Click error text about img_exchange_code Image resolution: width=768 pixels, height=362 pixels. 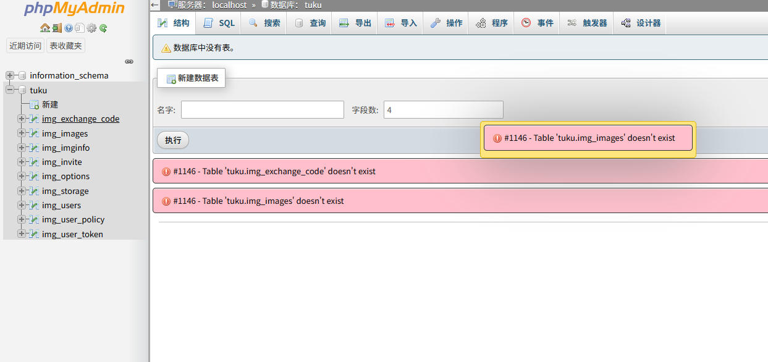coord(274,171)
